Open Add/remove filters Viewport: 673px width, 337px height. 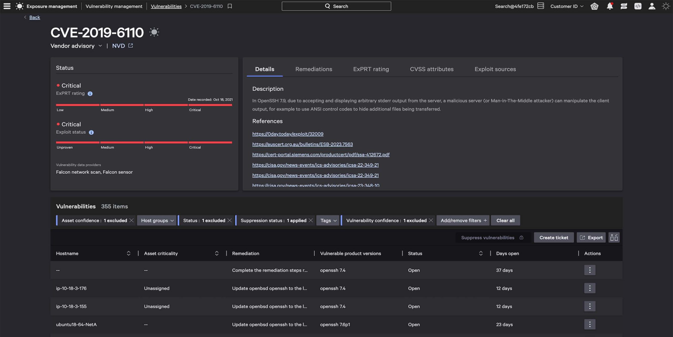tap(463, 220)
